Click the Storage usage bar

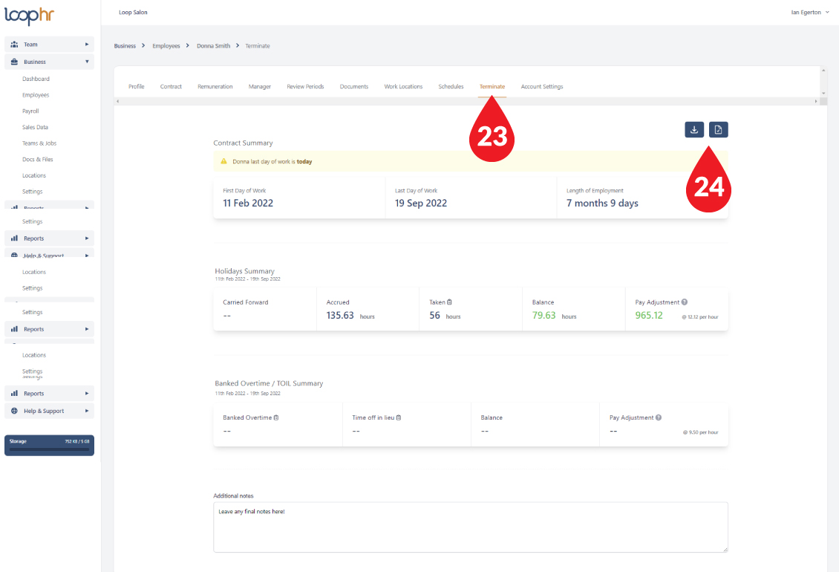(x=49, y=445)
